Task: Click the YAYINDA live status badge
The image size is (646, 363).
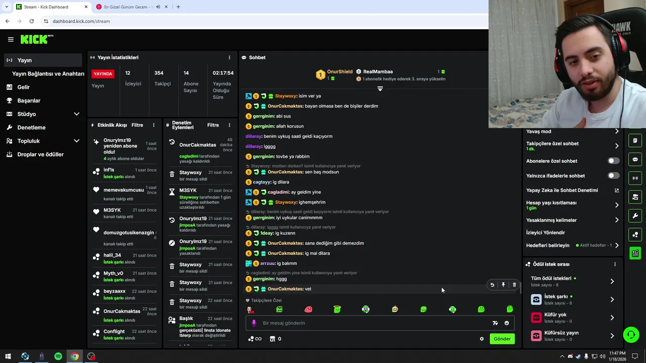Action: (103, 74)
